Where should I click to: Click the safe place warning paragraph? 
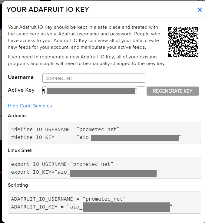tap(83, 37)
